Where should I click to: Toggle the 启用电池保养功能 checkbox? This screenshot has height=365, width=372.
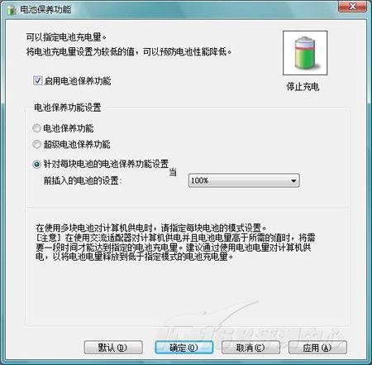point(37,81)
